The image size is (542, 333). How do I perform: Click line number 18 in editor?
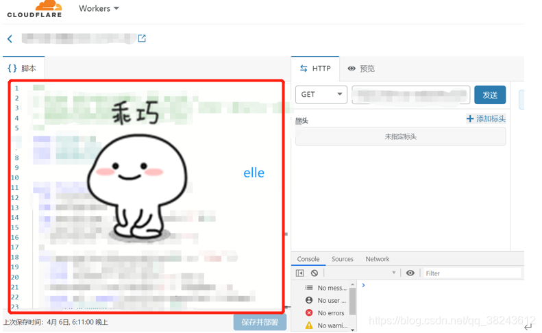click(x=14, y=257)
